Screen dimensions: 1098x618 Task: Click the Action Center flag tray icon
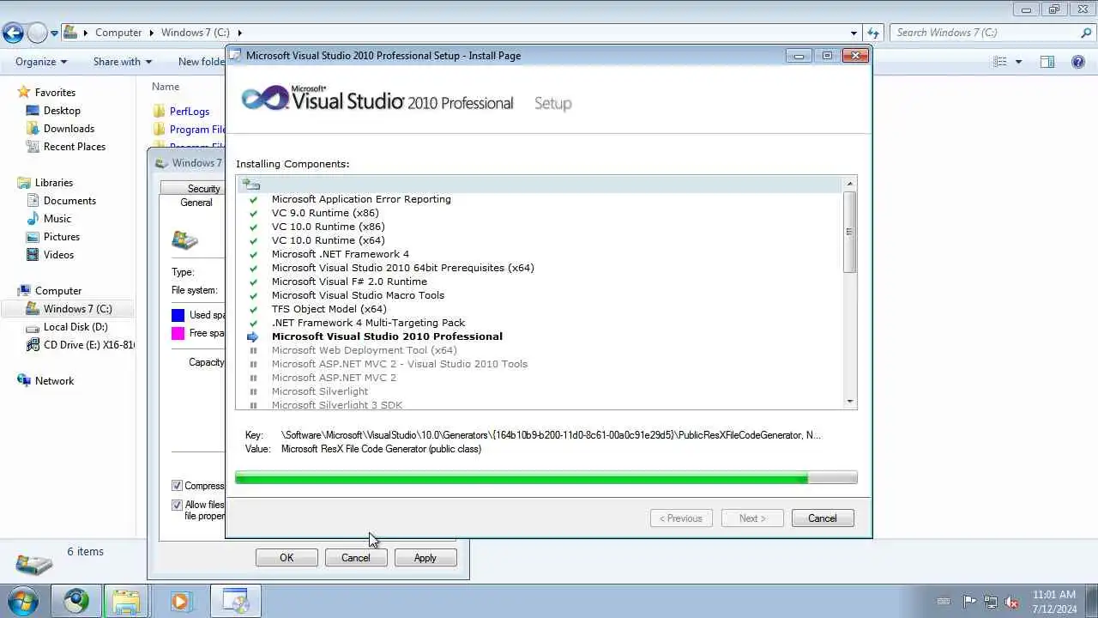969,602
